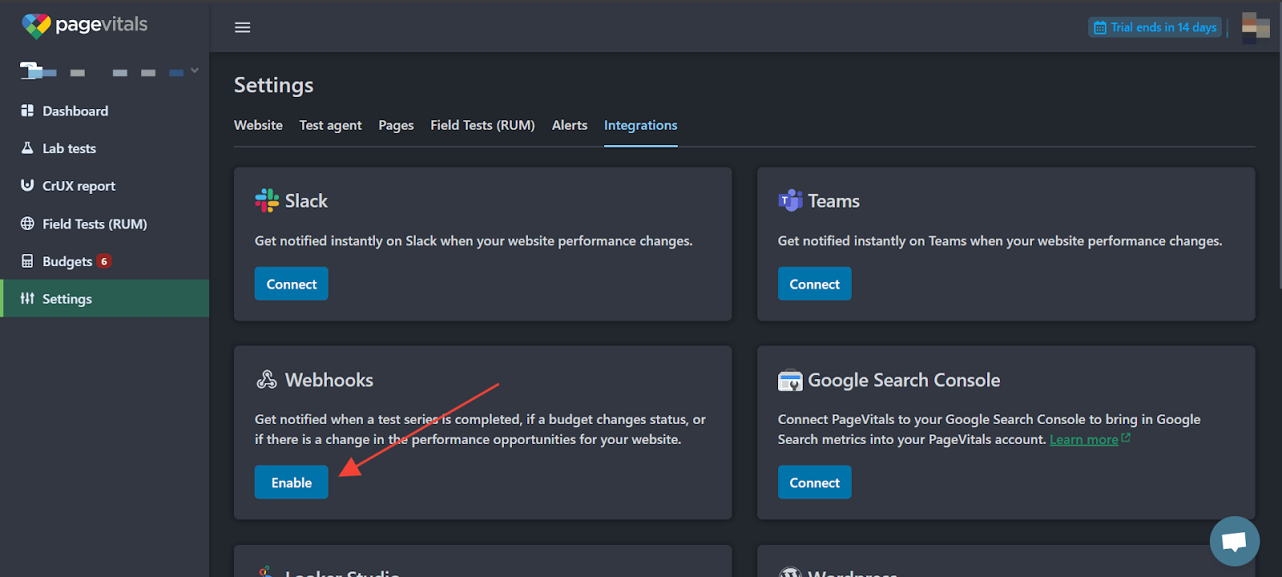1282x577 pixels.
Task: Click the Settings page heading
Action: coord(273,85)
